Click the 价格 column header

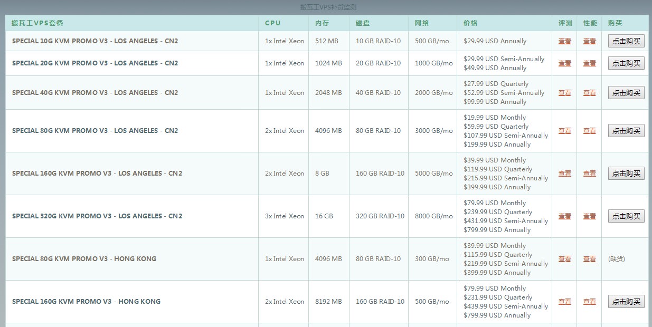coord(470,23)
